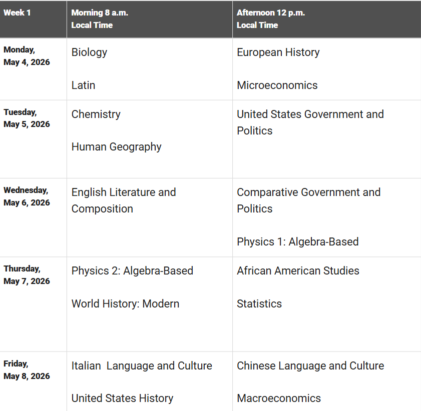
Task: Open the European History exam
Action: (278, 52)
